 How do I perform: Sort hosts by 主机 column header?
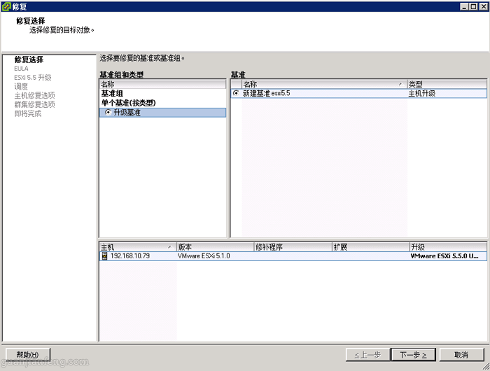[x=138, y=247]
